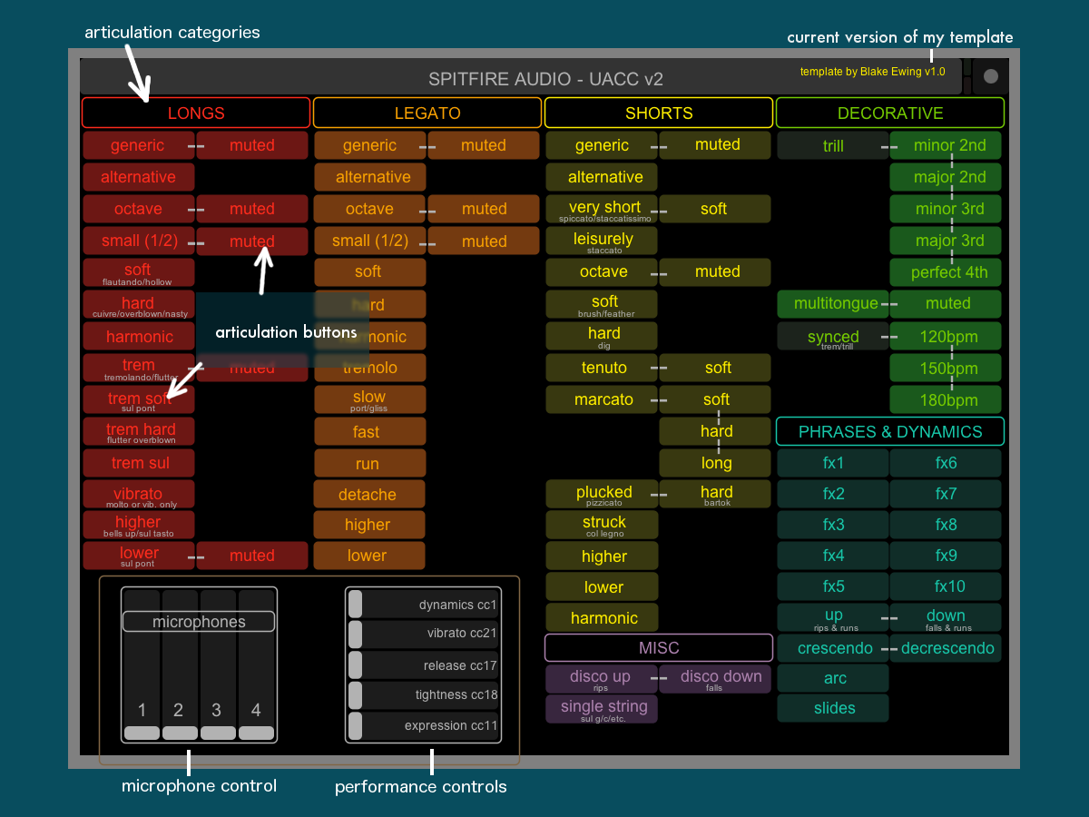Select Longs small (1/2)
This screenshot has height=817, width=1089.
(138, 241)
